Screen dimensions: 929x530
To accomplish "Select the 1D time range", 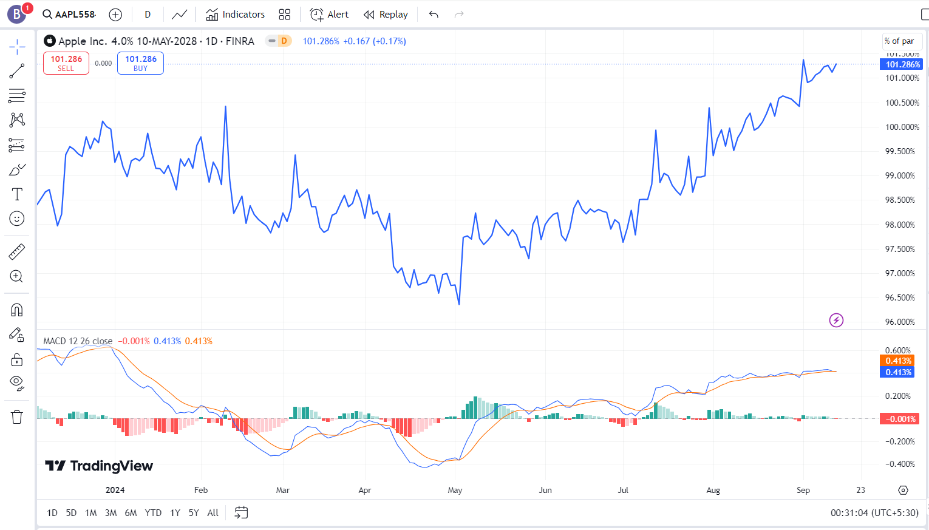I will click(x=52, y=513).
